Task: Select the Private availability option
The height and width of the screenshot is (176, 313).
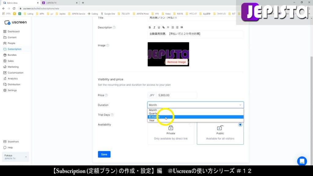Action: 171,133
